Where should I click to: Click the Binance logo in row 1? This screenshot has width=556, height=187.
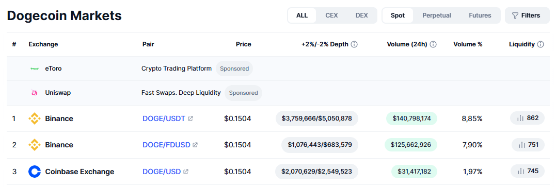point(35,118)
